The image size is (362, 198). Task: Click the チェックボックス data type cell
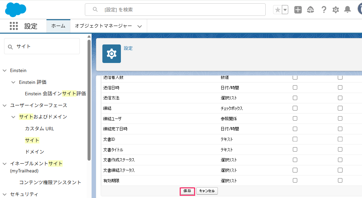point(232,108)
